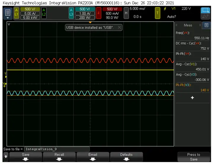Open the Email softkey menu
Viewport: 213px width, 164px height.
[x=93, y=157]
